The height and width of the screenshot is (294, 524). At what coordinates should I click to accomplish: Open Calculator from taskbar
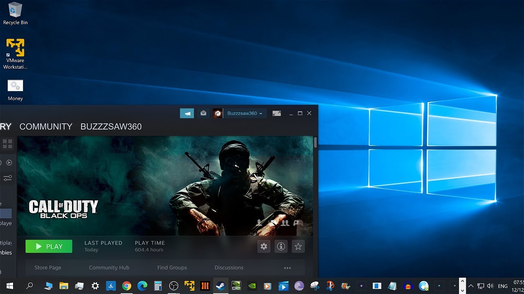[158, 286]
